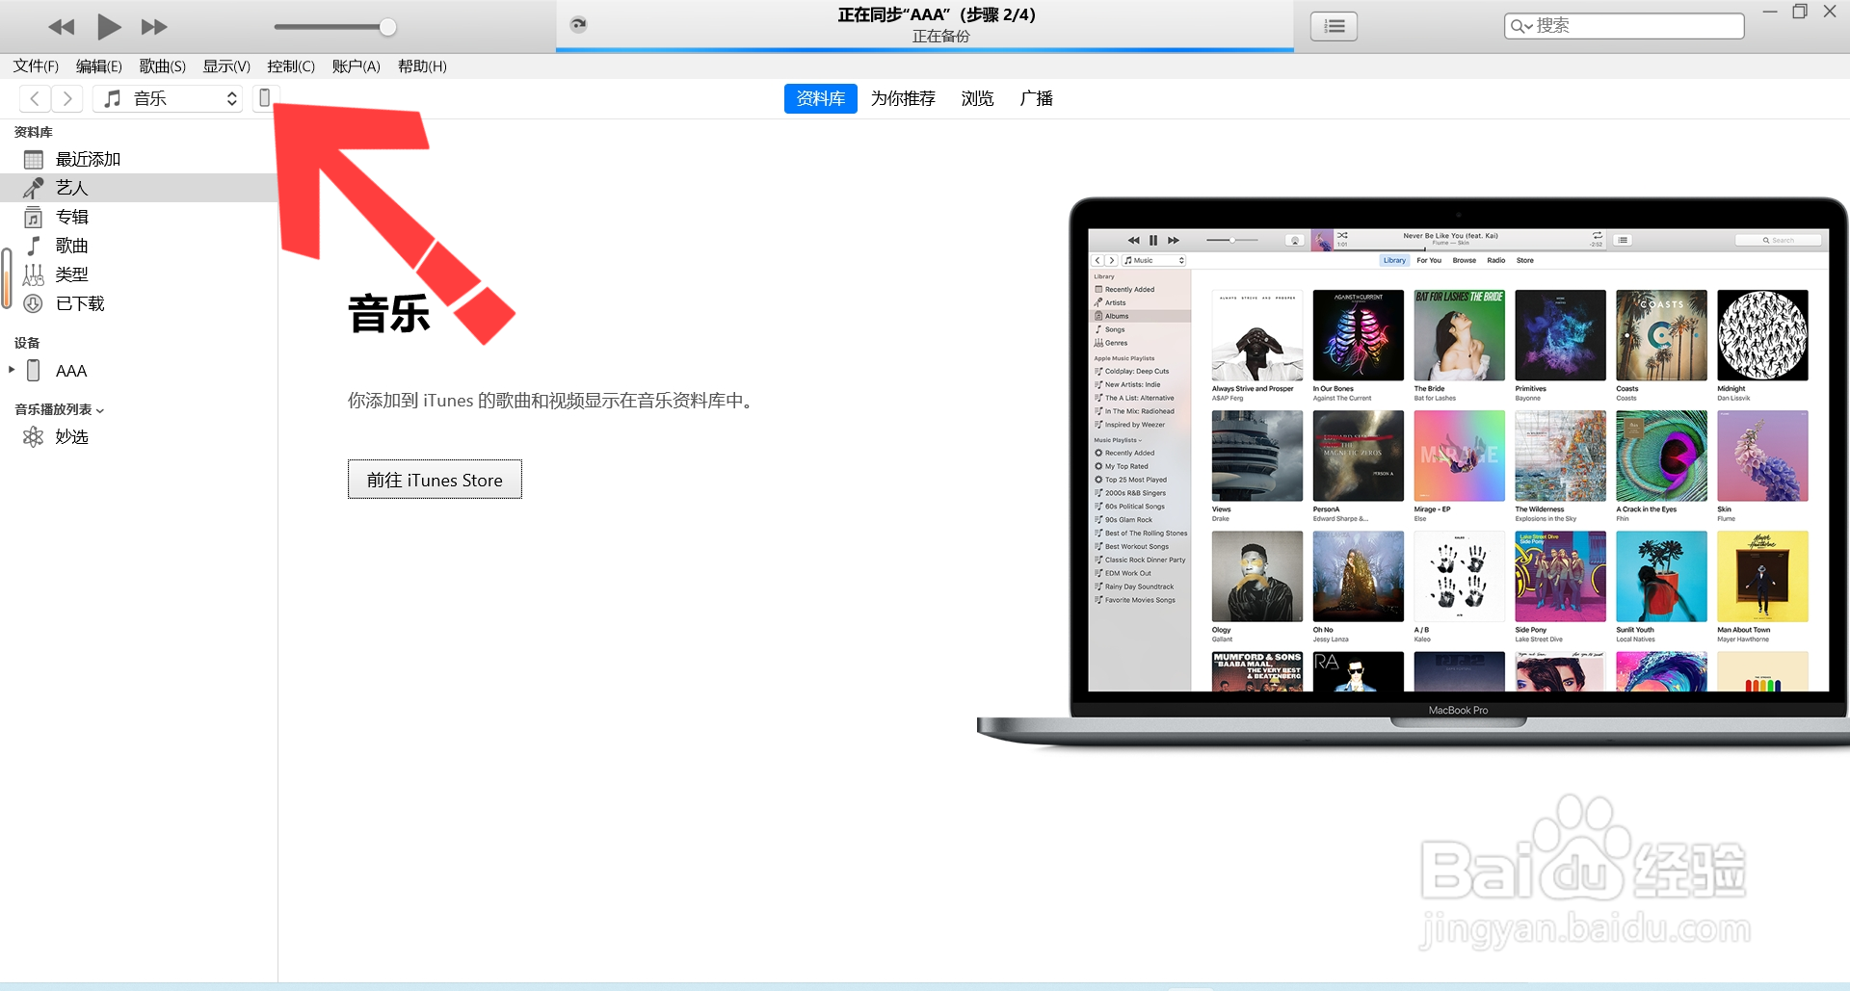Switch to the 资料库 tab
Image resolution: width=1850 pixels, height=991 pixels.
pyautogui.click(x=821, y=98)
